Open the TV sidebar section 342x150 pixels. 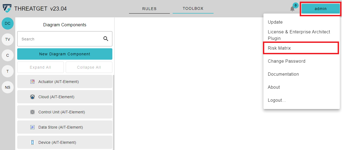point(8,39)
